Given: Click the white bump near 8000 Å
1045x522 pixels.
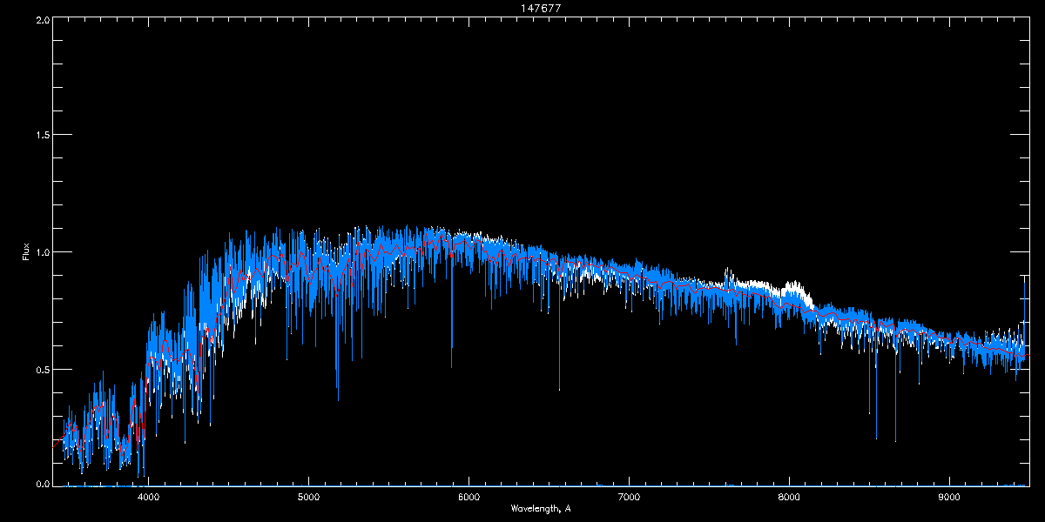Looking at the screenshot, I should pyautogui.click(x=792, y=287).
